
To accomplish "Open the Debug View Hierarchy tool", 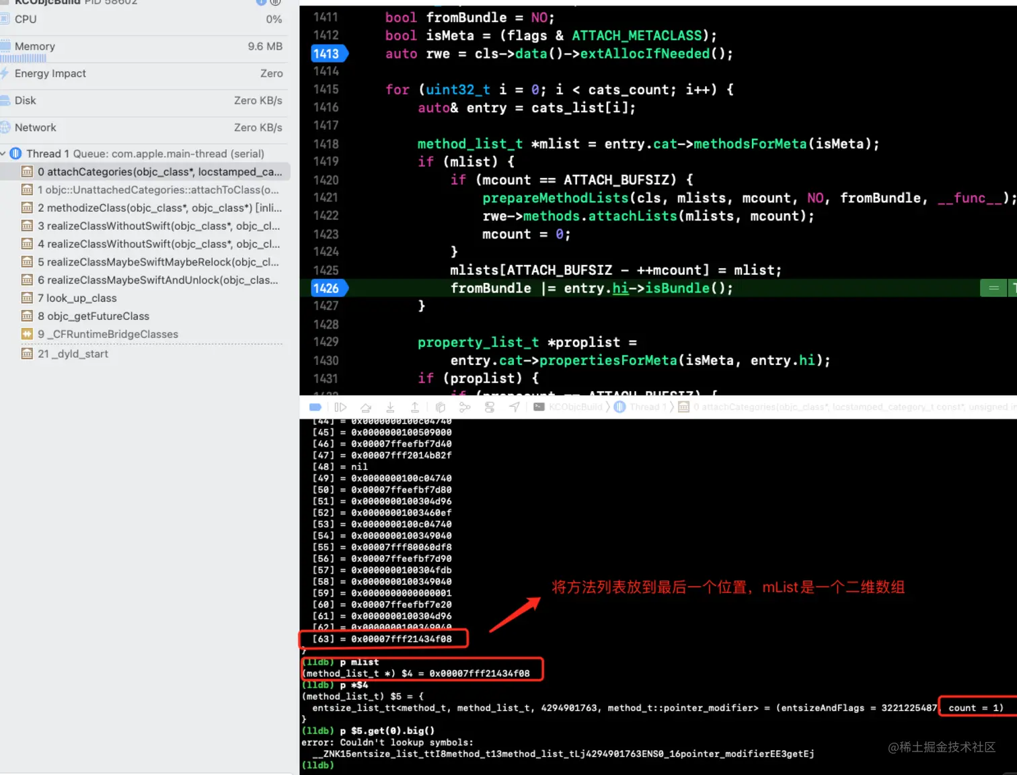I will coord(441,407).
